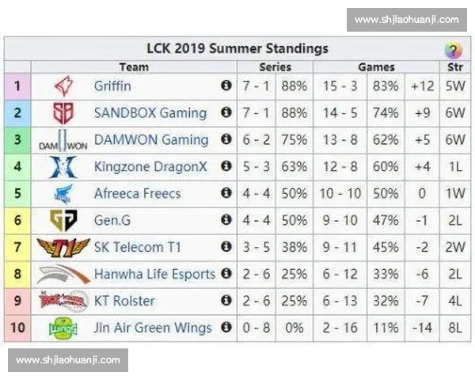Click the Games column header
The image size is (475, 380).
pyautogui.click(x=377, y=67)
